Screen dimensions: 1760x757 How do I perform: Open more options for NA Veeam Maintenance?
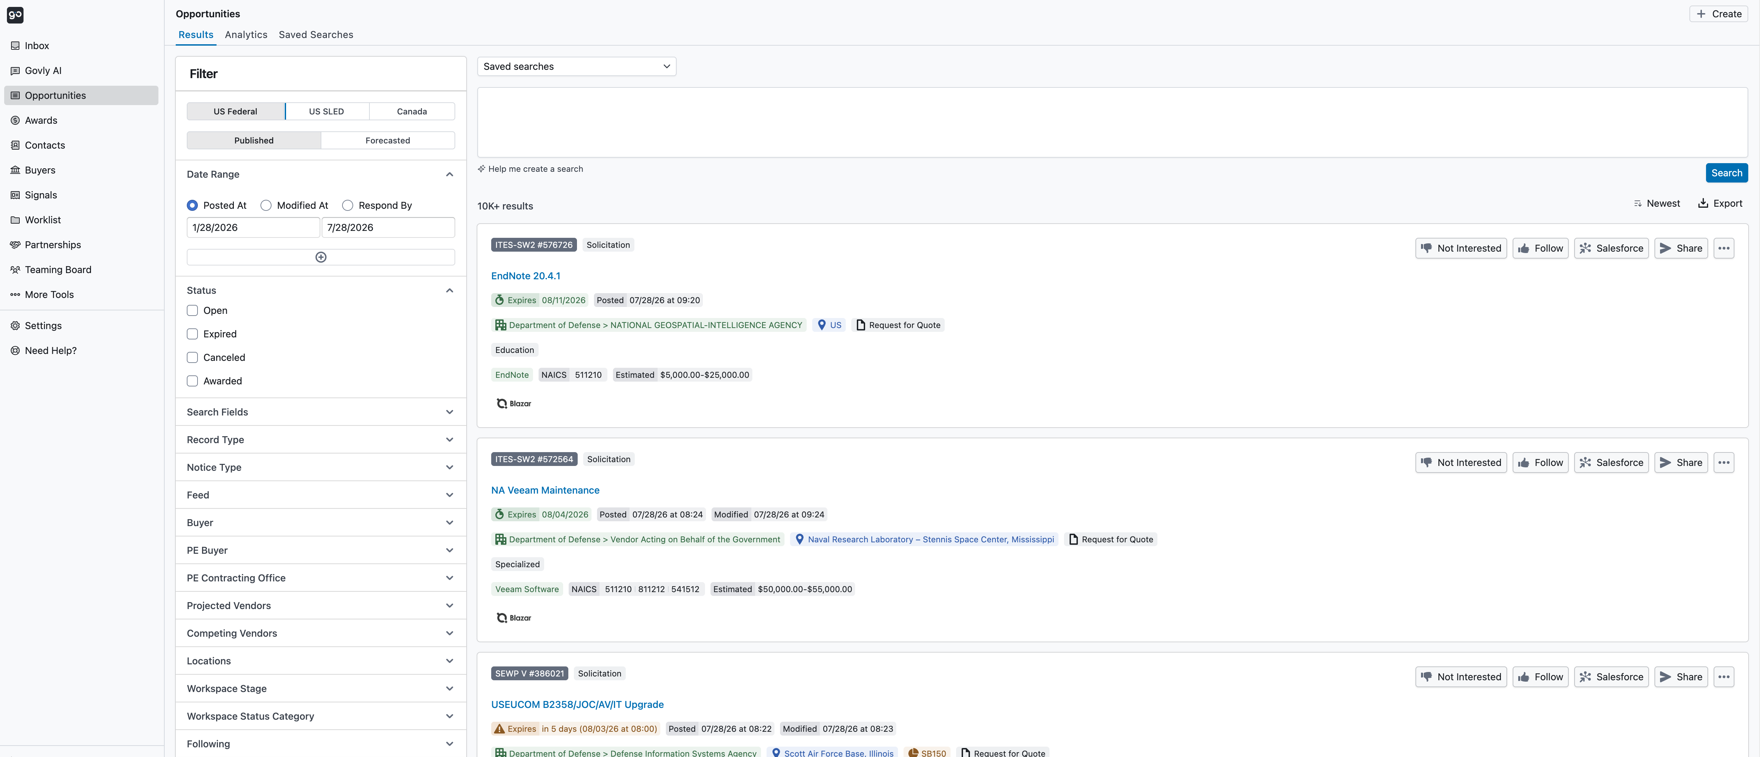pyautogui.click(x=1724, y=463)
